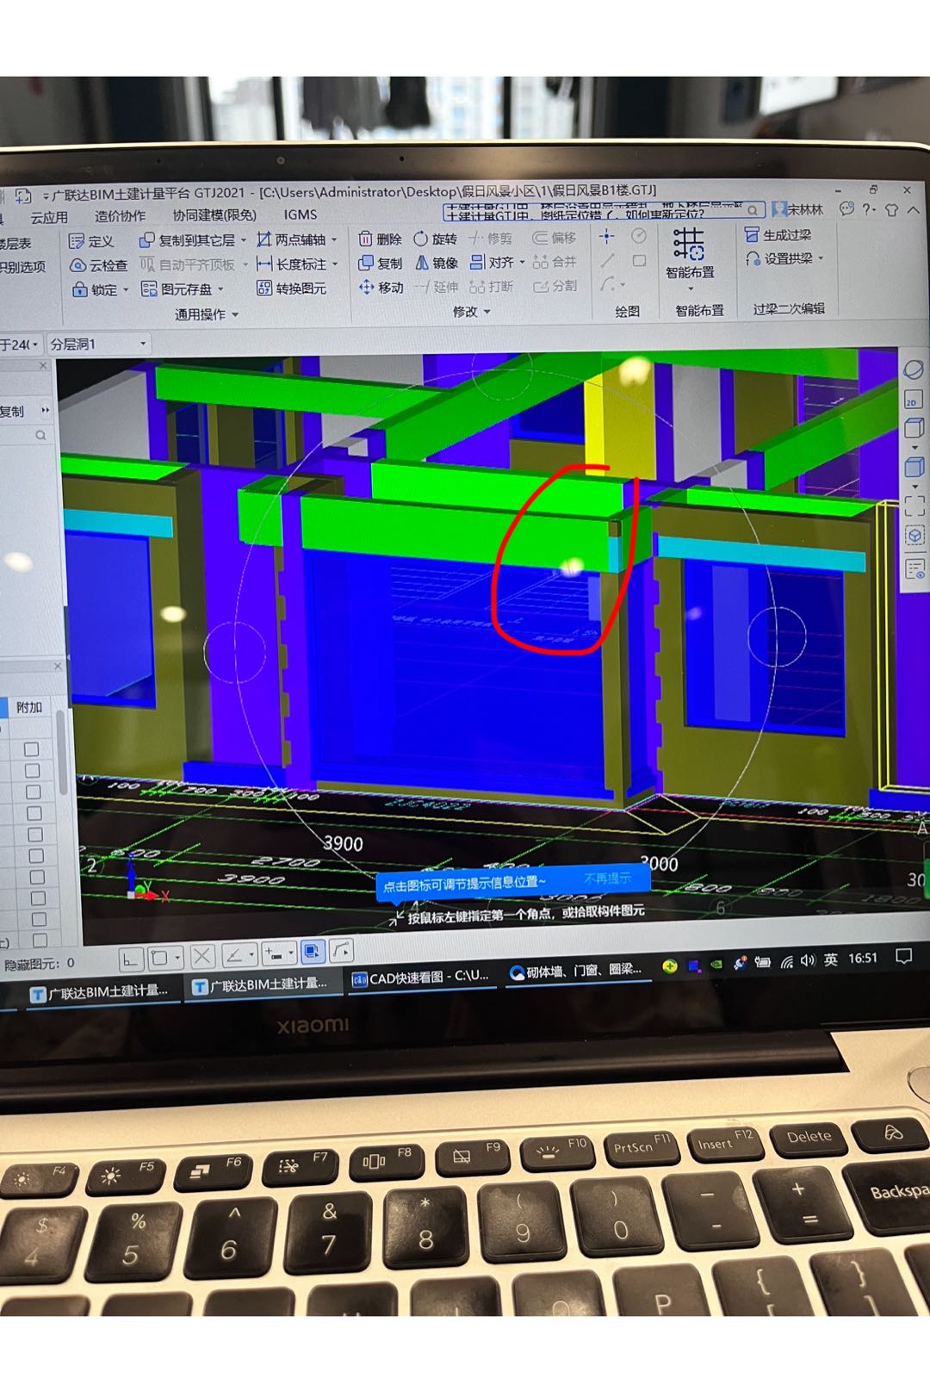930x1384 pixels.
Task: Expand the 锁定 dropdown arrow
Action: pyautogui.click(x=126, y=290)
